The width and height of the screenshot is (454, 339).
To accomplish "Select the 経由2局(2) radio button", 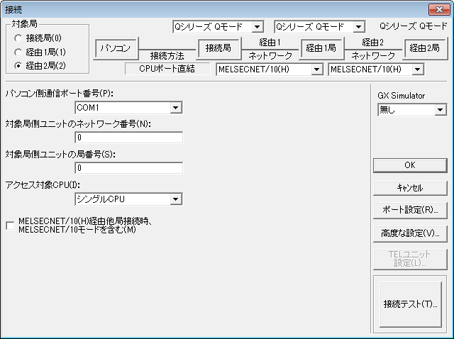I will [18, 65].
